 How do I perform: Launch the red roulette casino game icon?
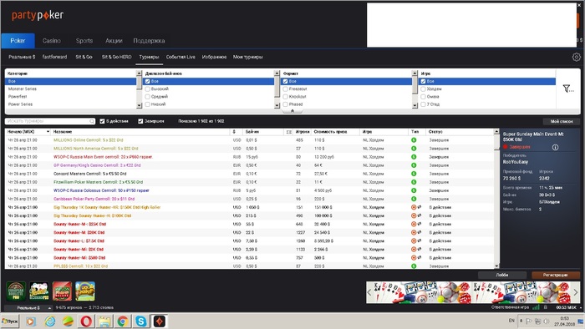pos(62,291)
